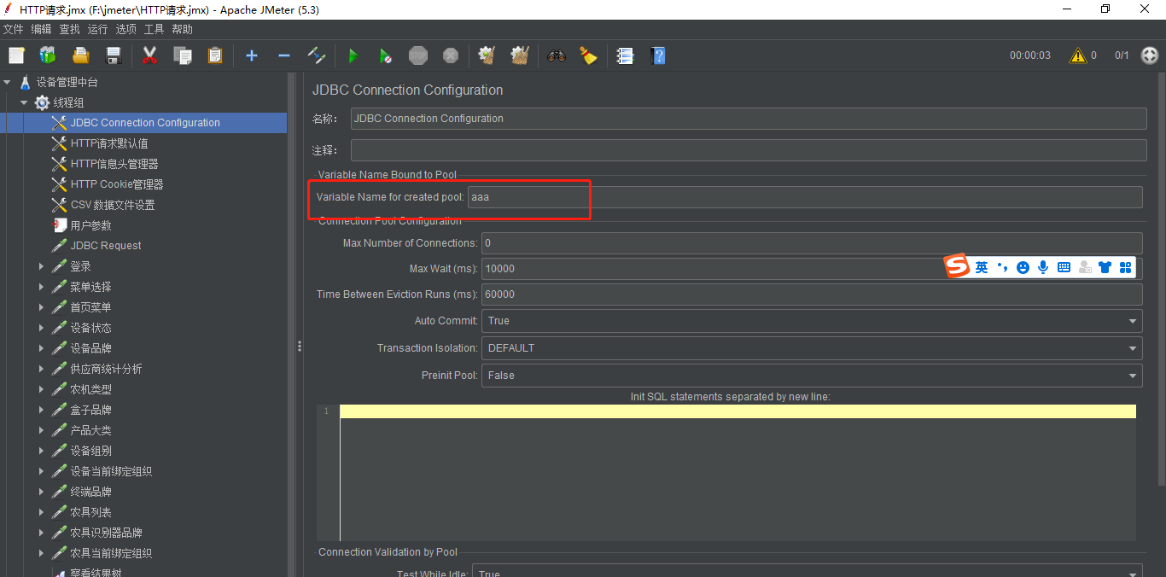Click the Clear All double-broom icon

point(519,55)
